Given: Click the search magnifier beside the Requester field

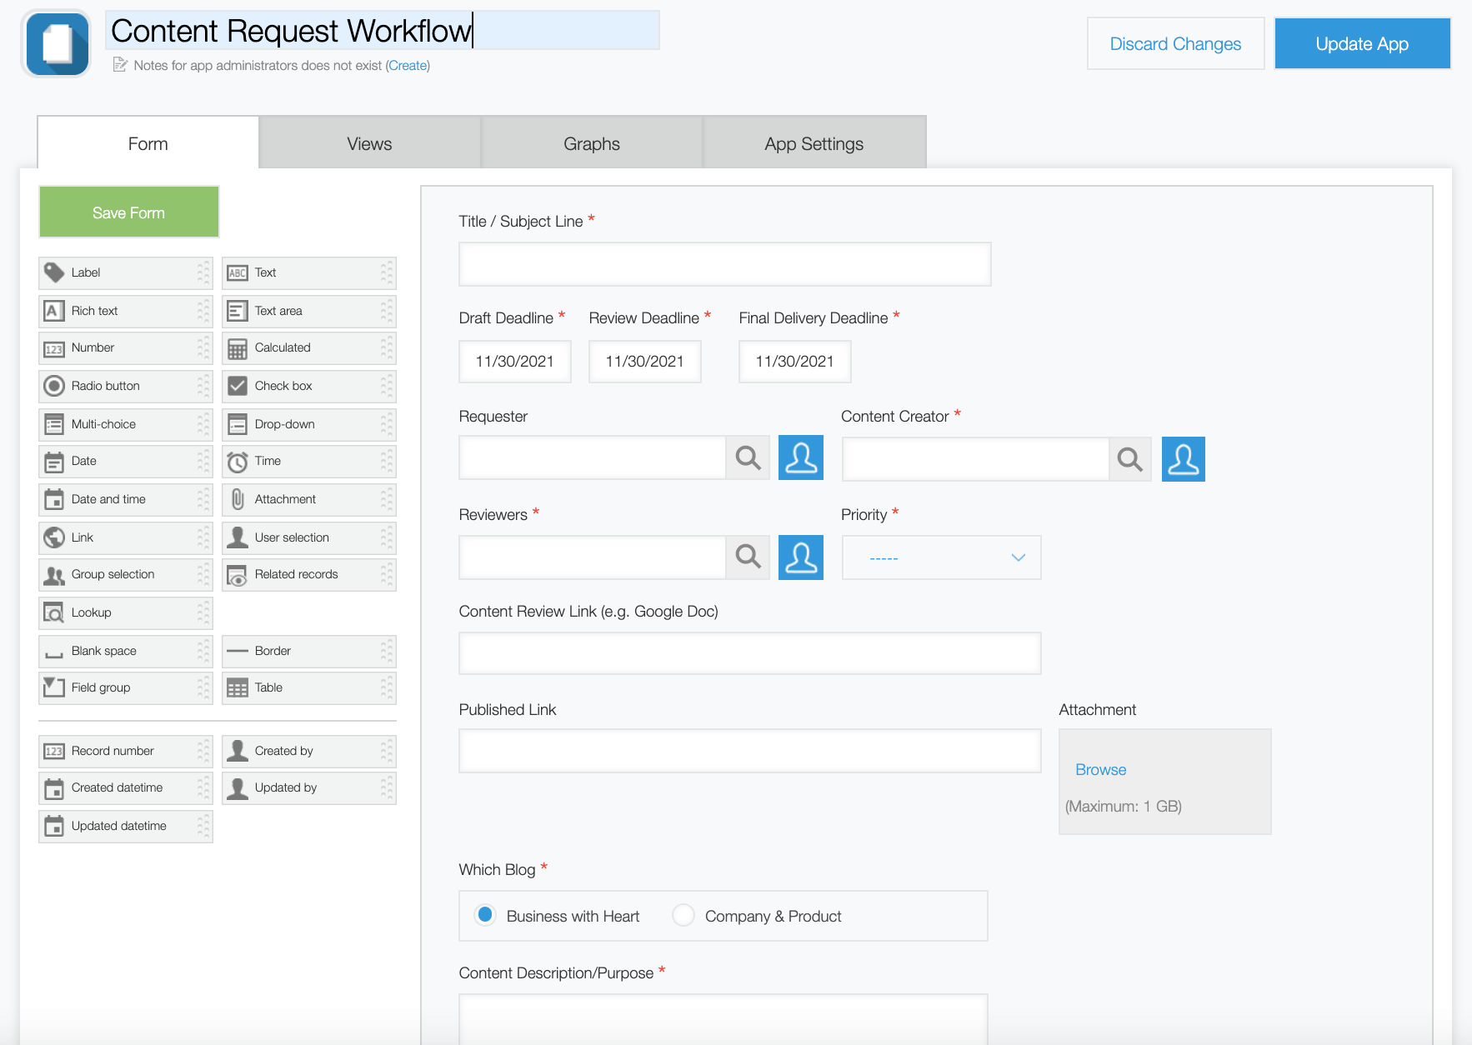Looking at the screenshot, I should (x=747, y=457).
